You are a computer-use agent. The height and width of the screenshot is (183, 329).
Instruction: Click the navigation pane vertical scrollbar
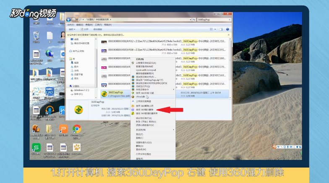click(x=96, y=68)
